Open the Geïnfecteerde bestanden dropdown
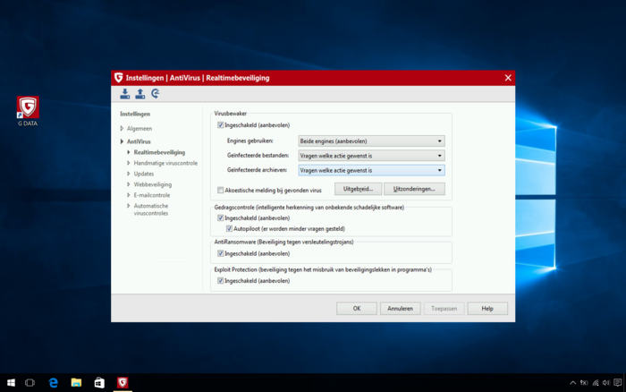The width and height of the screenshot is (626, 392). point(371,156)
